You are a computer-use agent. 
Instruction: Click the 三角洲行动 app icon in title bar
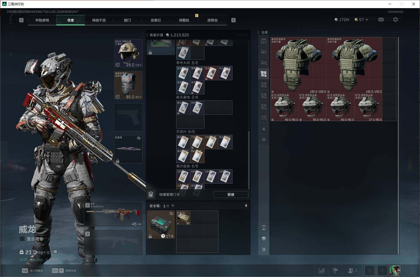4,4
